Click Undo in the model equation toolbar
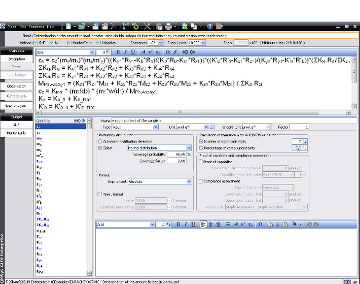The height and width of the screenshot is (284, 360). tap(185, 52)
